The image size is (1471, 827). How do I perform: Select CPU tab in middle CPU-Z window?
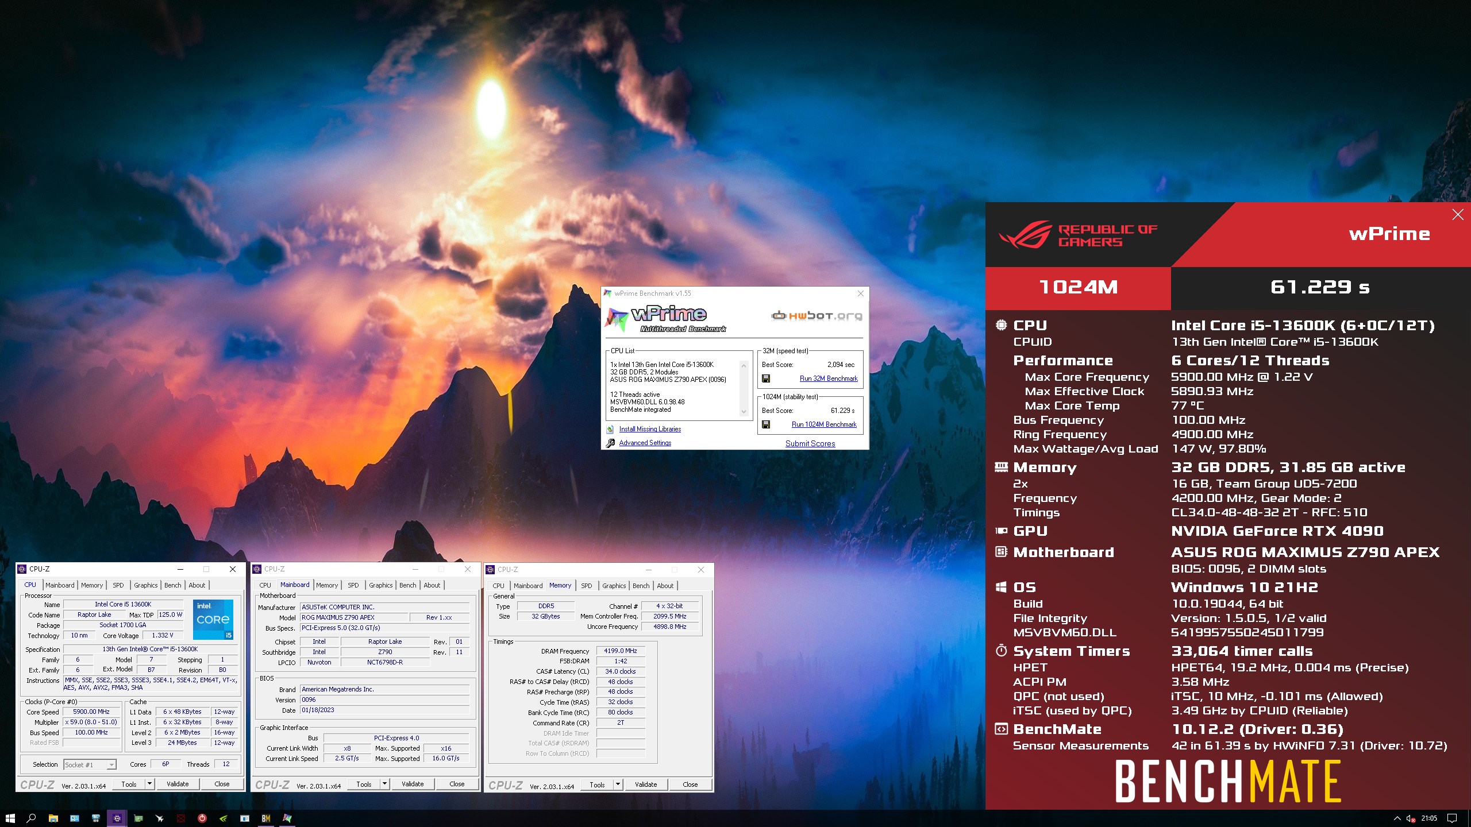point(265,585)
